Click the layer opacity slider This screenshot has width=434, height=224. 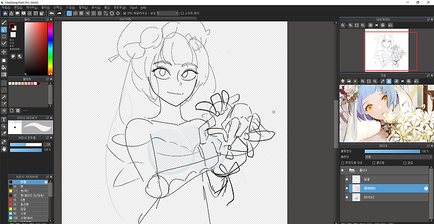point(392,152)
